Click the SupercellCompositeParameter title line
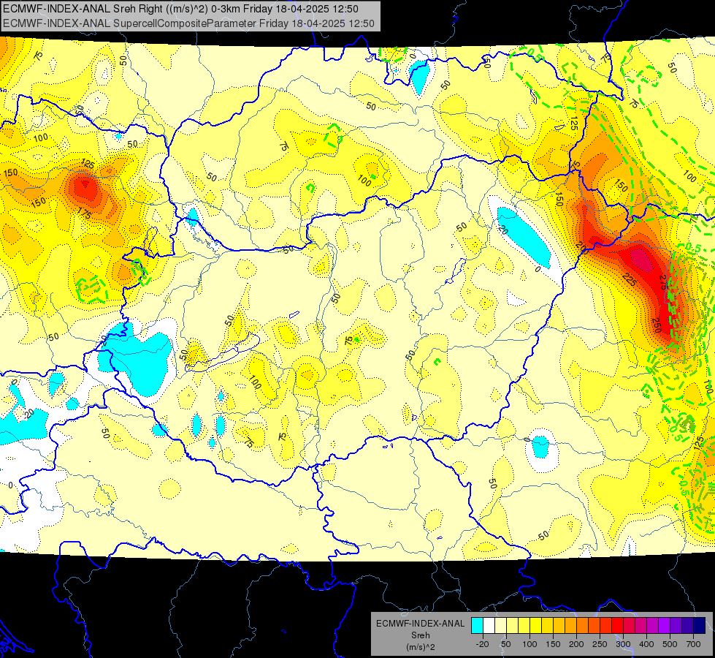Image resolution: width=715 pixels, height=658 pixels. pos(188,23)
